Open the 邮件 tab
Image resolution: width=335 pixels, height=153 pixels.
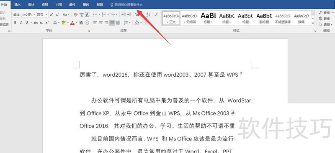click(72, 5)
